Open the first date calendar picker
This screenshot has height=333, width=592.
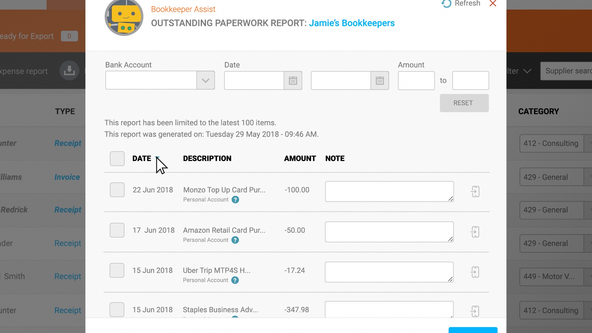pos(293,80)
